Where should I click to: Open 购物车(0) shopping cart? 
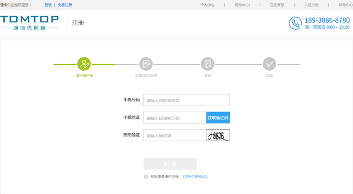click(x=242, y=5)
